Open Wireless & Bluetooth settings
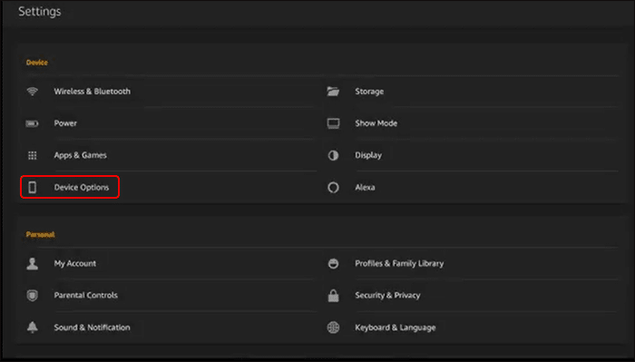 click(93, 91)
